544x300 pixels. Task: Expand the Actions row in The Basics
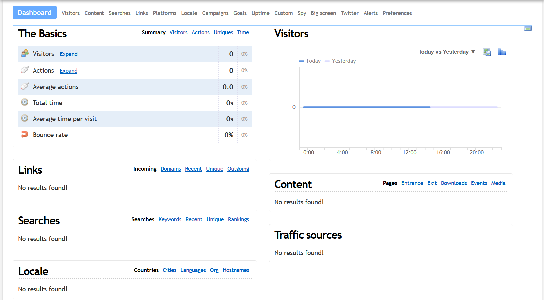(x=69, y=71)
